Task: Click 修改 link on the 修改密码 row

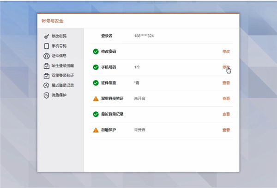Action: 226,51
